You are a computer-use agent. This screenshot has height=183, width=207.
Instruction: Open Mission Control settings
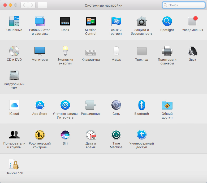(x=91, y=21)
